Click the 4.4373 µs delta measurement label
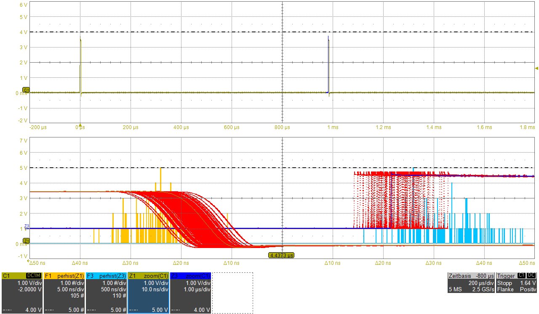 click(x=281, y=255)
